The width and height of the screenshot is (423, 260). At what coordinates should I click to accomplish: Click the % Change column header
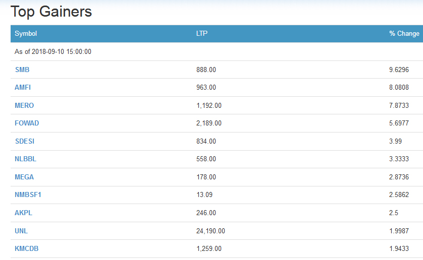point(404,34)
